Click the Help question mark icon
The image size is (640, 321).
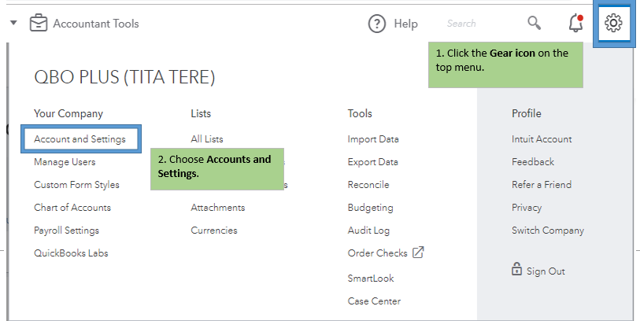(377, 24)
